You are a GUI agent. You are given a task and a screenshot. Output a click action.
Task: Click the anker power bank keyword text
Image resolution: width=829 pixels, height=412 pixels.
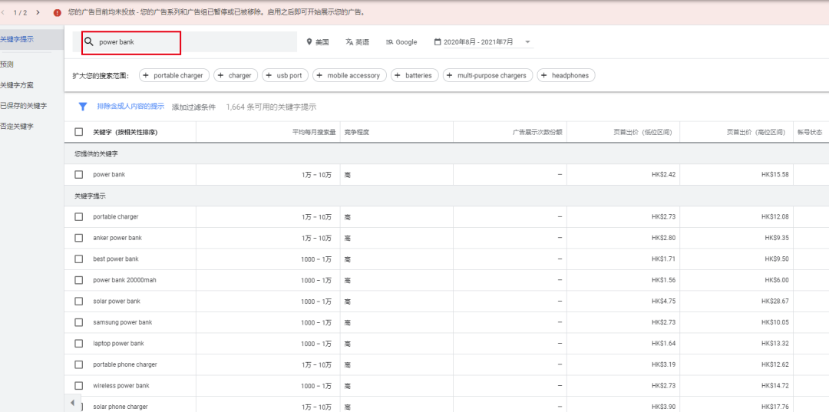coord(117,238)
